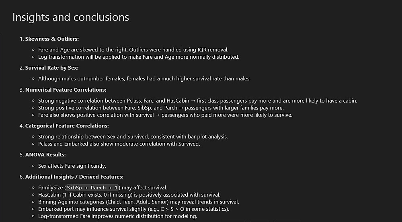
Task: Click the Sex and Survived relationship bullet
Action: click(x=133, y=137)
